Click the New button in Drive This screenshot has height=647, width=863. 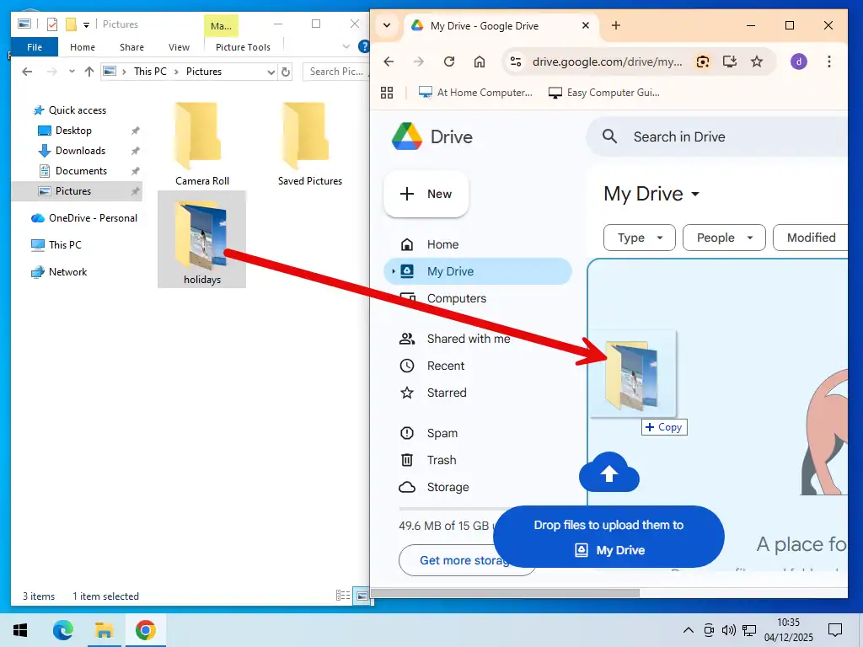[426, 195]
